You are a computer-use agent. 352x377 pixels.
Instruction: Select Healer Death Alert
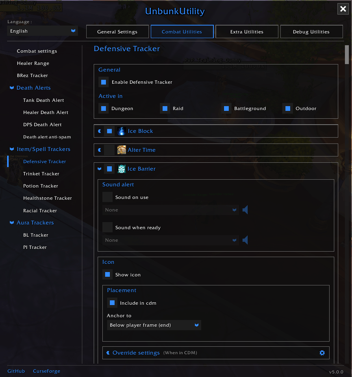click(46, 112)
